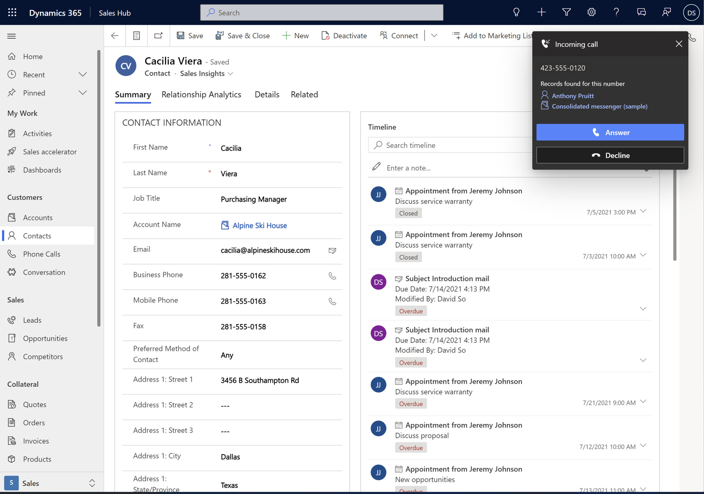
Task: Expand the overflow menu chevron next to Connect
Action: click(x=434, y=36)
